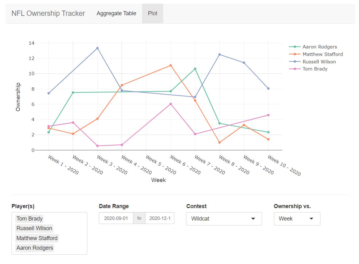Click Russell Wilson's Week 8 data point
359x264 pixels.
point(219,55)
